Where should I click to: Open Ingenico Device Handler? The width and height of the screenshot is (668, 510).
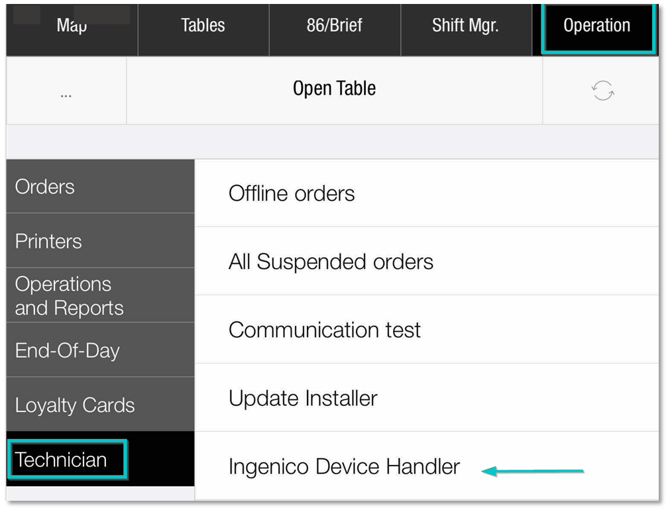pyautogui.click(x=344, y=466)
